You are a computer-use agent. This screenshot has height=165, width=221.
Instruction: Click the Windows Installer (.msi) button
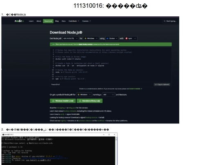63,101
